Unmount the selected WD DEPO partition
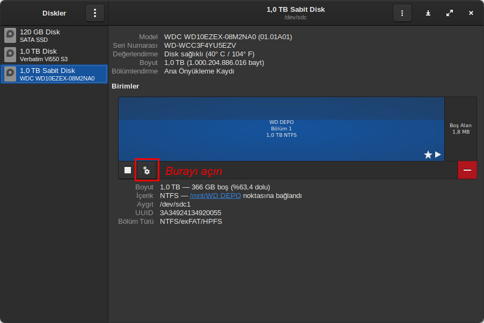 click(x=128, y=170)
